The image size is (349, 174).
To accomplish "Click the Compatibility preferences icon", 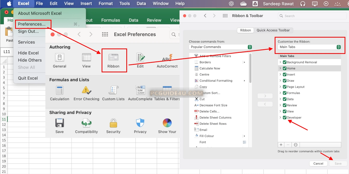I will tap(86, 123).
